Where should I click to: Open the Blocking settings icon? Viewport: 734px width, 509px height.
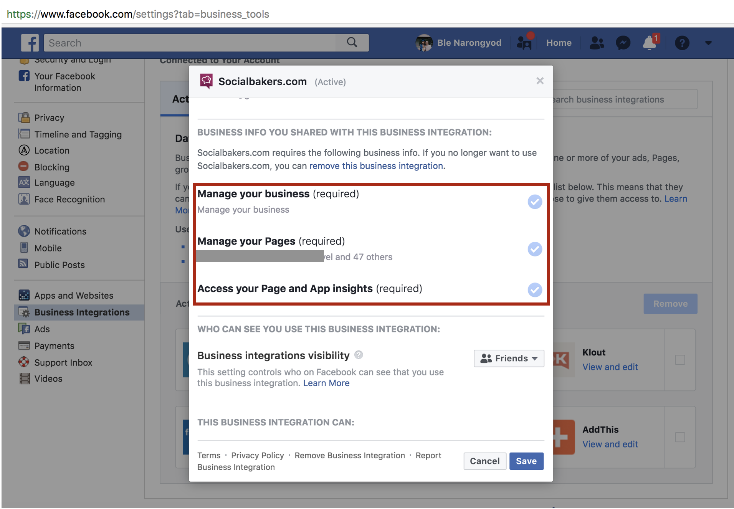tap(23, 167)
